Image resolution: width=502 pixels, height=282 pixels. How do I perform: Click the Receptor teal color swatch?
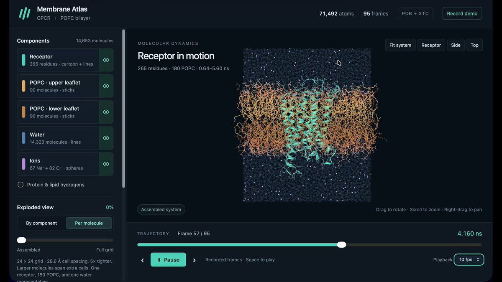(23, 60)
